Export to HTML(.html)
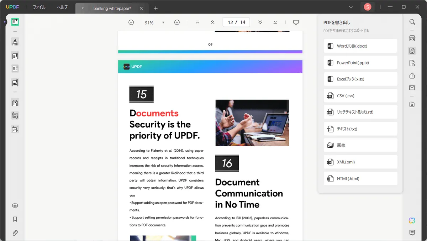 point(360,178)
